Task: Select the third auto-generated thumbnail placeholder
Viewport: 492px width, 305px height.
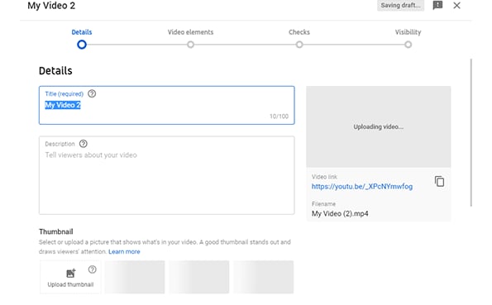Action: pos(263,277)
